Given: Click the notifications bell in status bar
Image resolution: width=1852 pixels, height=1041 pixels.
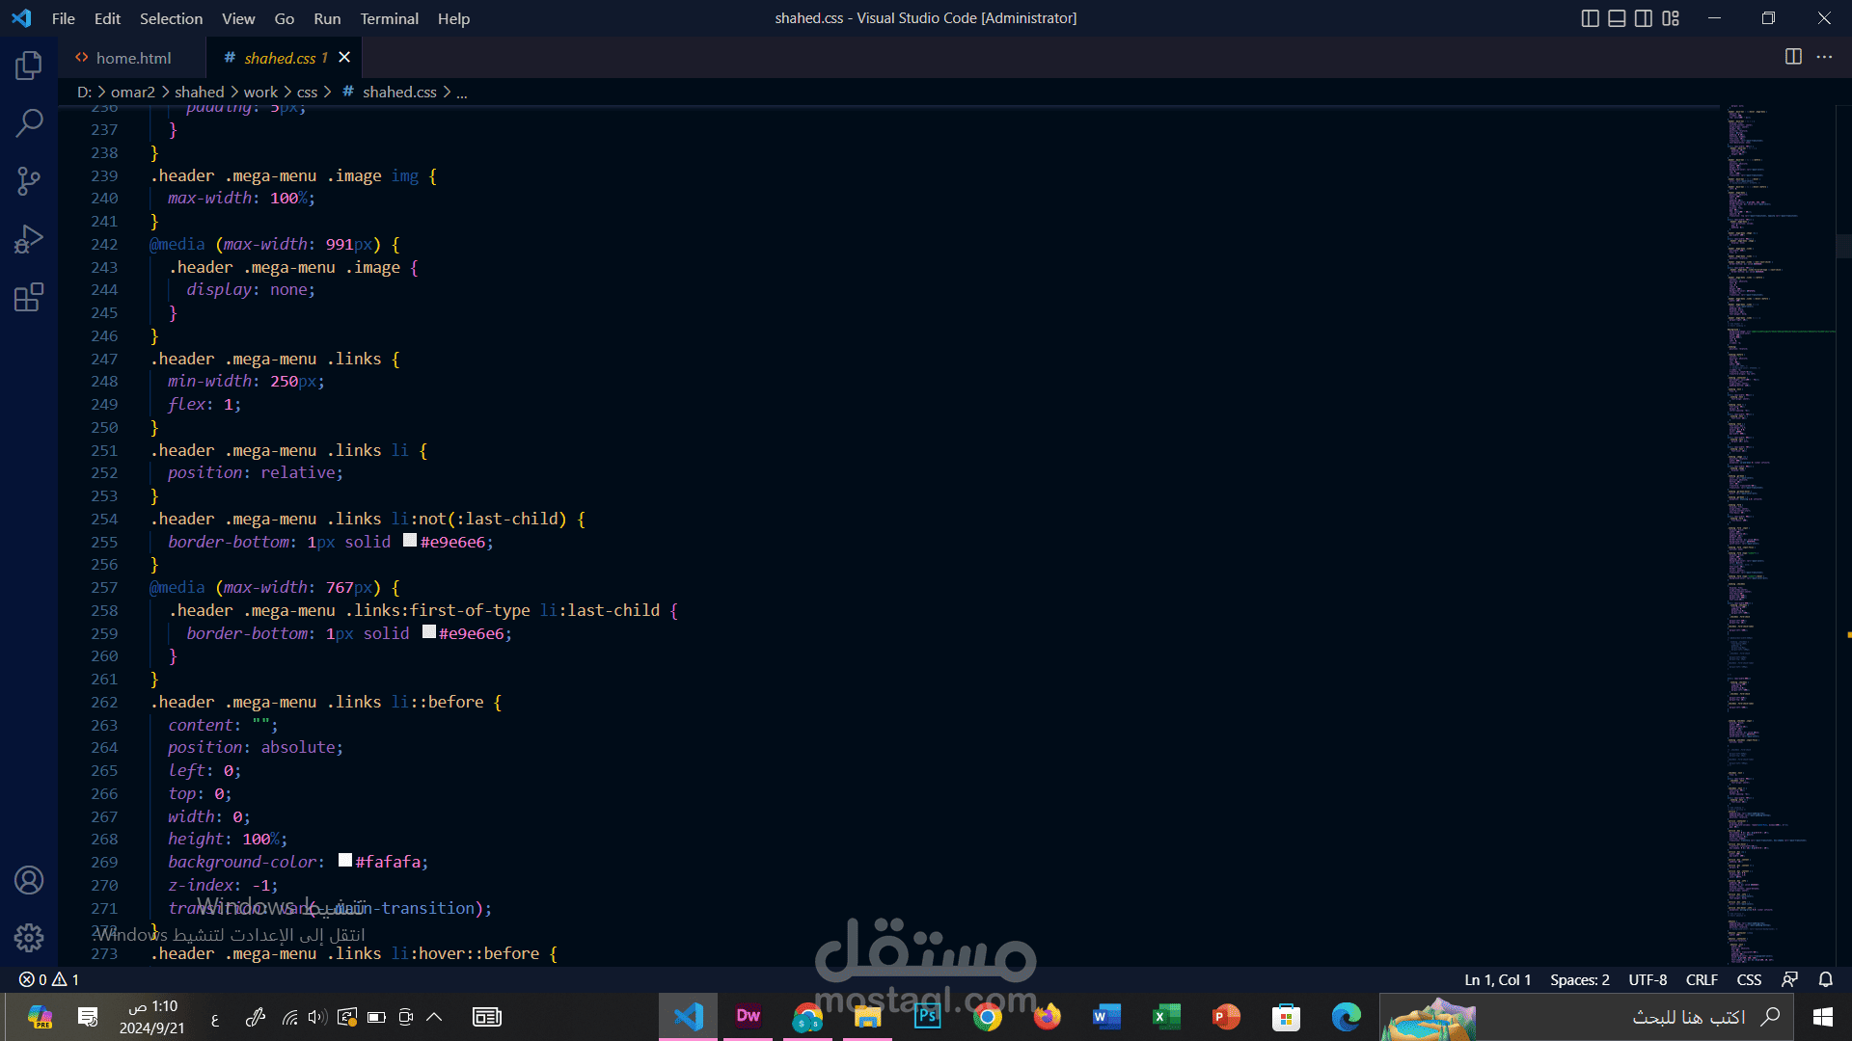Looking at the screenshot, I should coord(1825,979).
